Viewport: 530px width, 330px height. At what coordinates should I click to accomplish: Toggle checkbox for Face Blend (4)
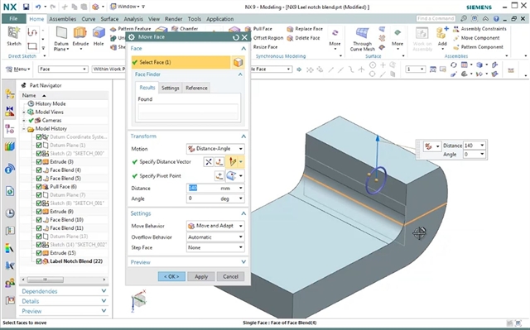pos(39,170)
